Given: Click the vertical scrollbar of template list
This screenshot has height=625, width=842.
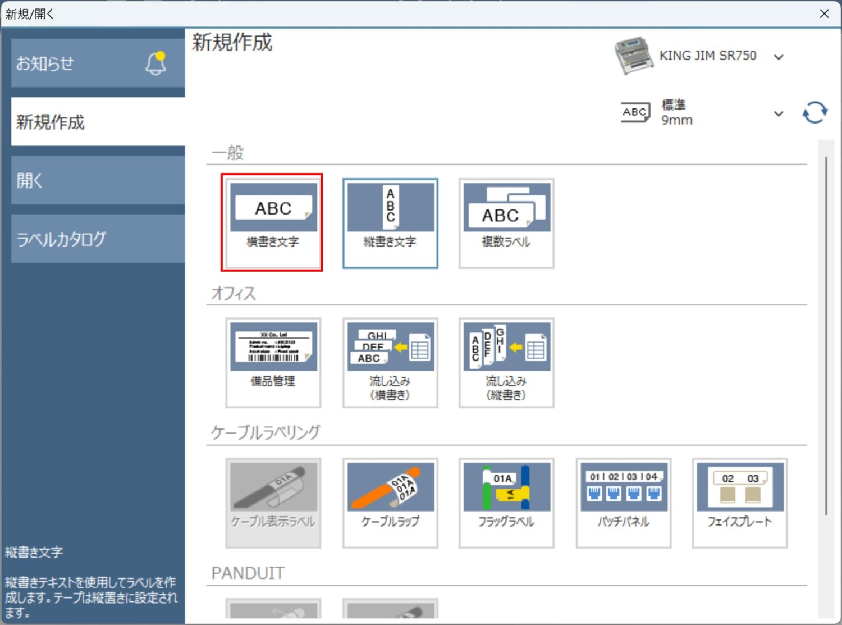Looking at the screenshot, I should (x=826, y=336).
